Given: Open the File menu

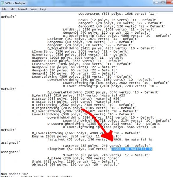Looking at the screenshot, I should [x=4, y=9].
